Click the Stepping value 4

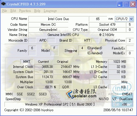pos(82,48)
